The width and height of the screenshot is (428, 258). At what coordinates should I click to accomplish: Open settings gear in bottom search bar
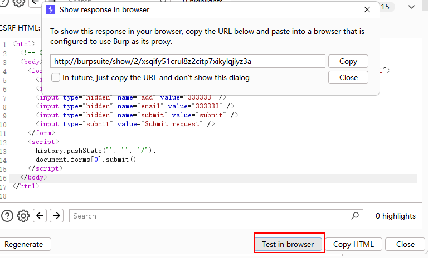click(x=23, y=216)
